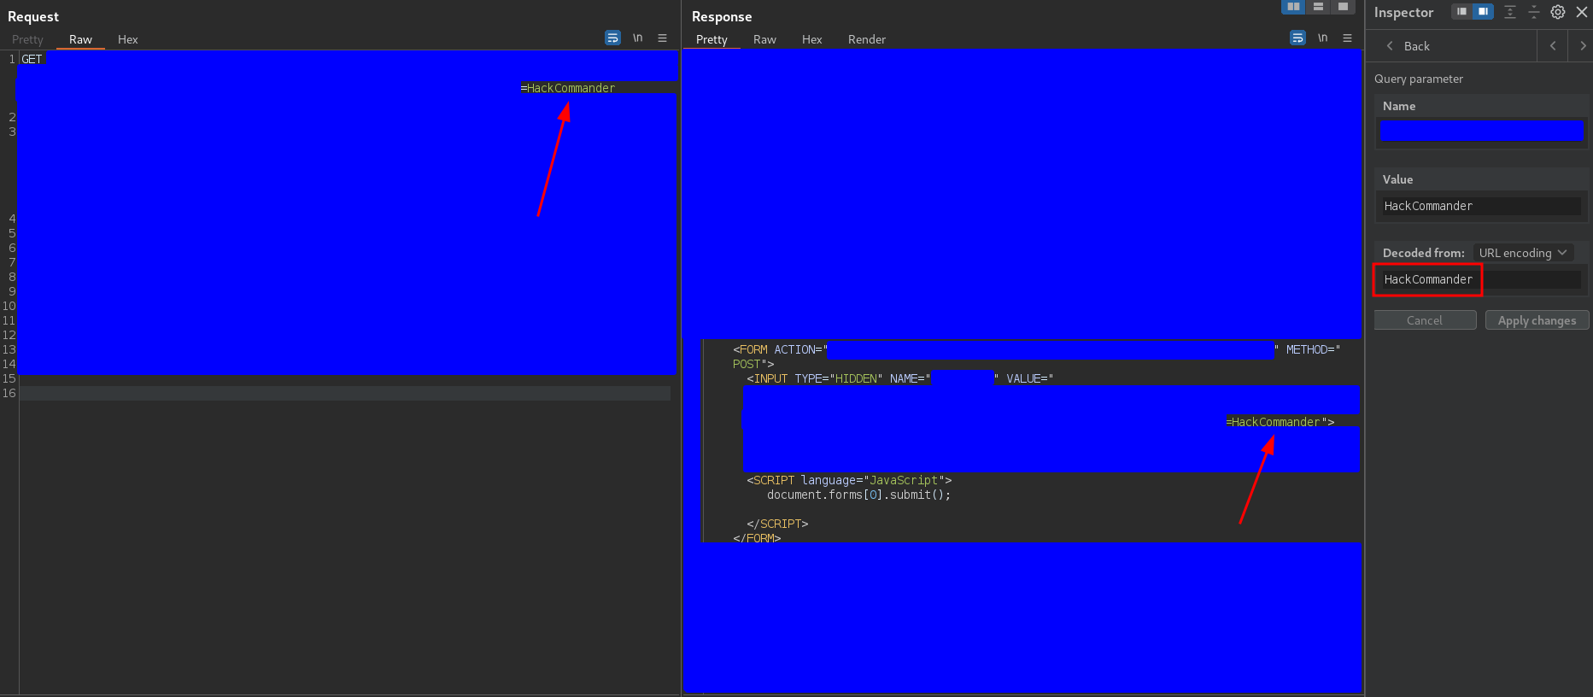Click the Value field containing HackCommander

pyautogui.click(x=1481, y=206)
